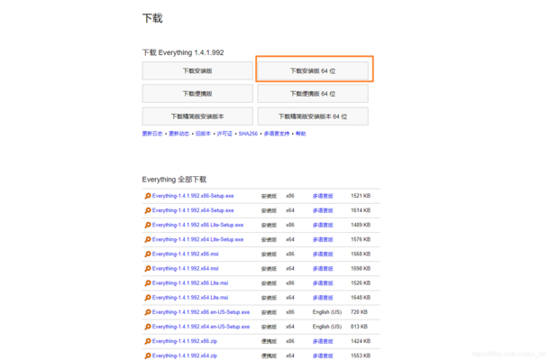Click the icon beside Everything-1.4.1.992.x86.Lite-Setup.exe

(x=148, y=225)
